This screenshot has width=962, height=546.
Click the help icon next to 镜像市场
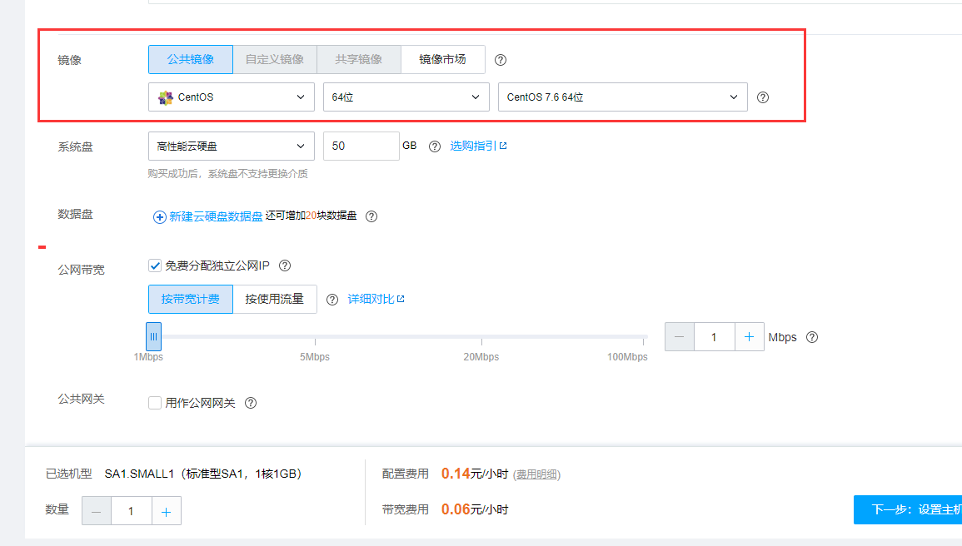pyautogui.click(x=500, y=59)
